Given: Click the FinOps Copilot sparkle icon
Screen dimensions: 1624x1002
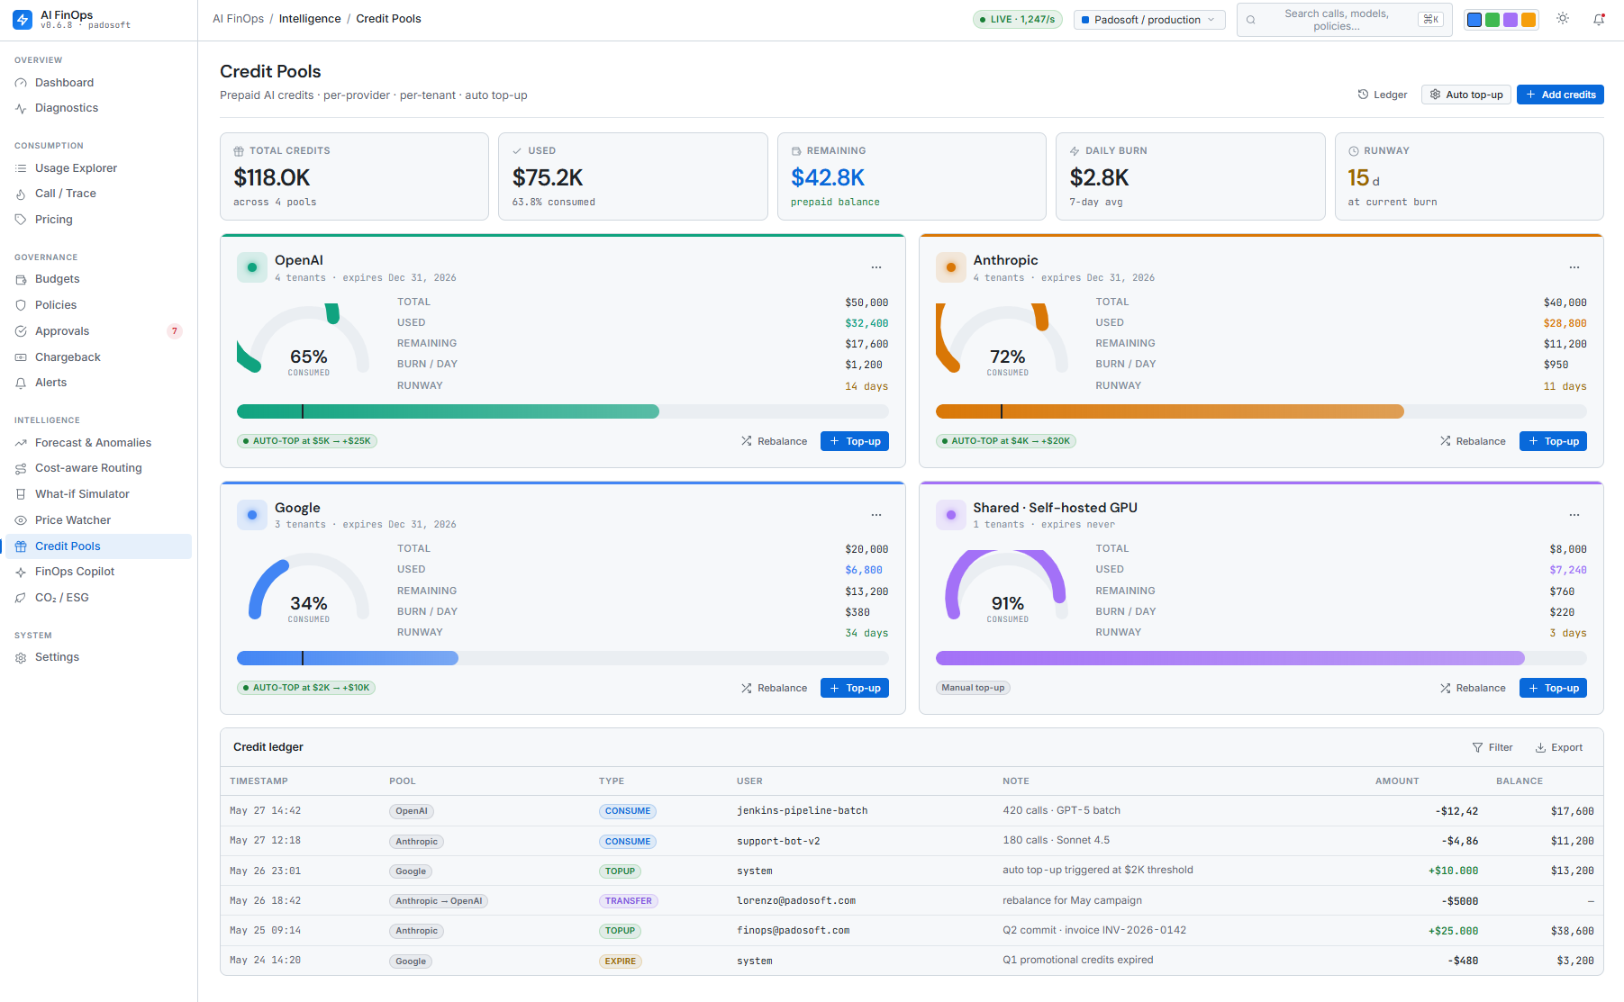Looking at the screenshot, I should (x=21, y=572).
